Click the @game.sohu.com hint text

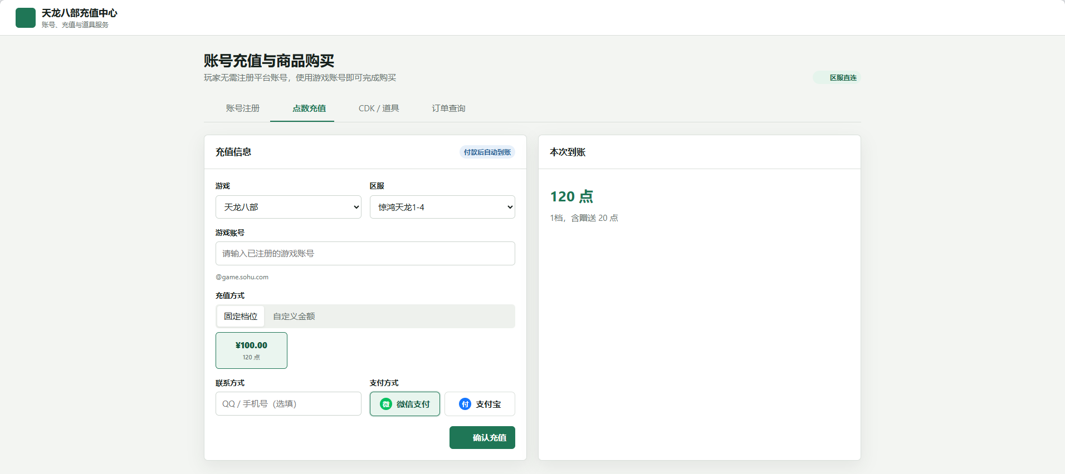pos(242,277)
